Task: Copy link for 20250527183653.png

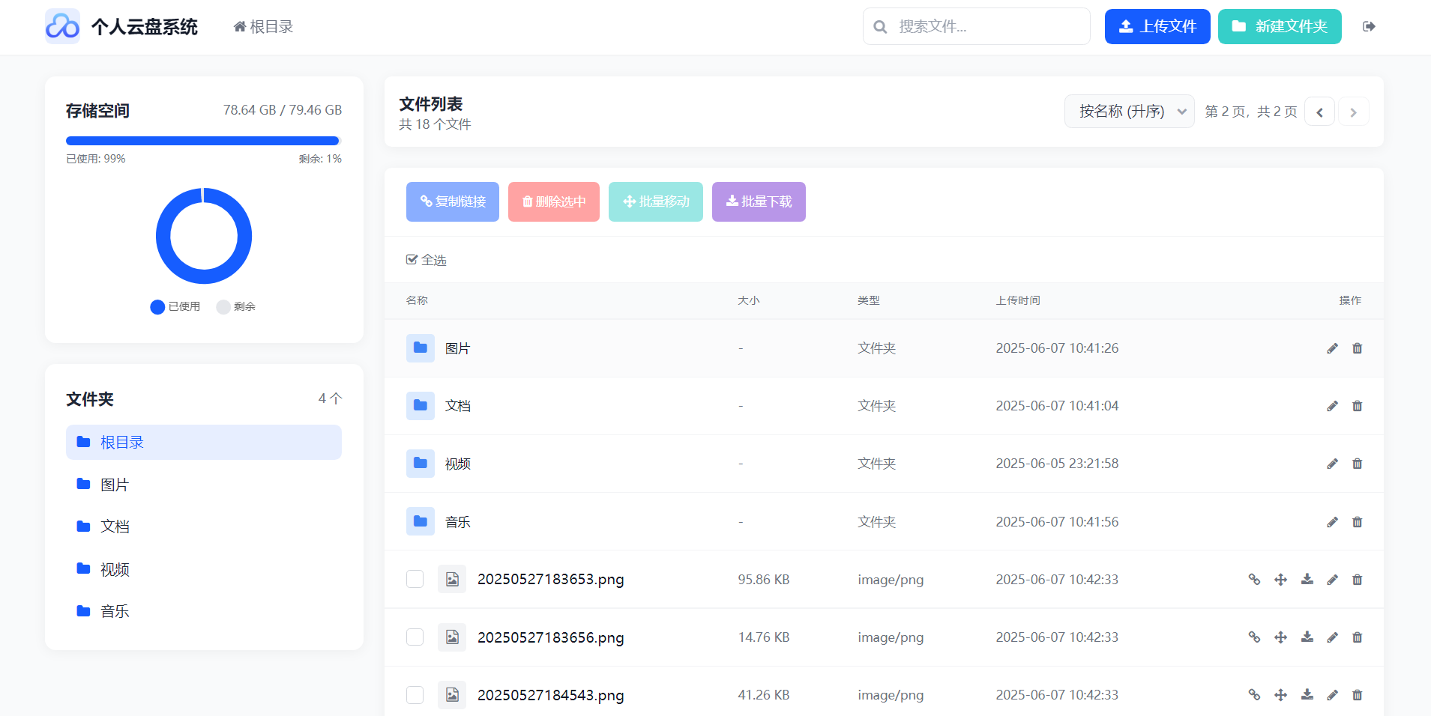Action: [x=1255, y=579]
